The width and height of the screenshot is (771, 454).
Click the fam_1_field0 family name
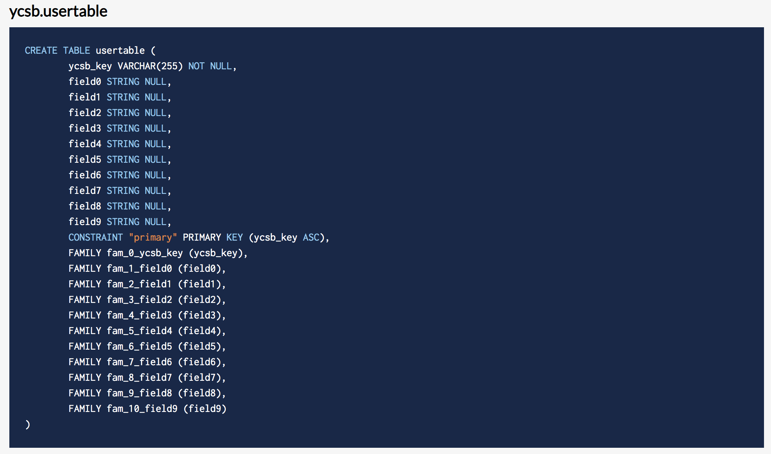(x=139, y=269)
